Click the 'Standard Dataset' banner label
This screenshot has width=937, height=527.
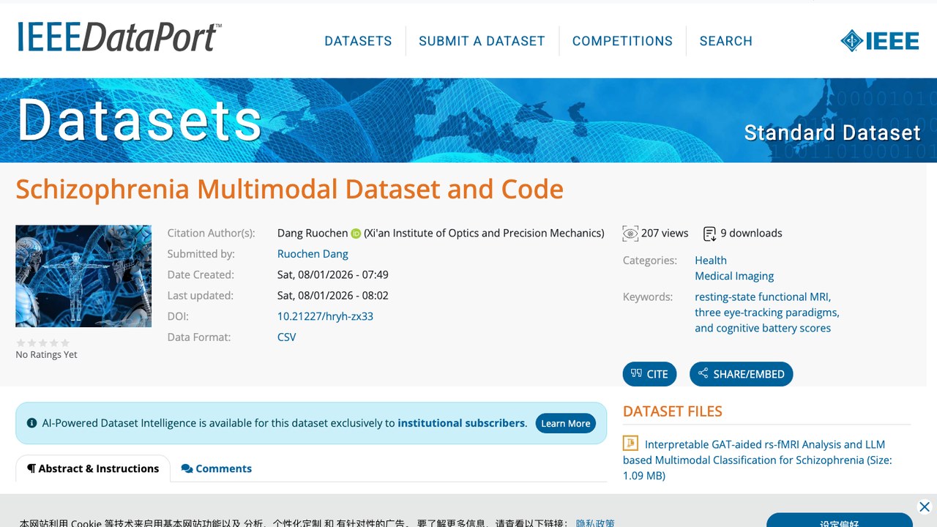[x=832, y=132]
